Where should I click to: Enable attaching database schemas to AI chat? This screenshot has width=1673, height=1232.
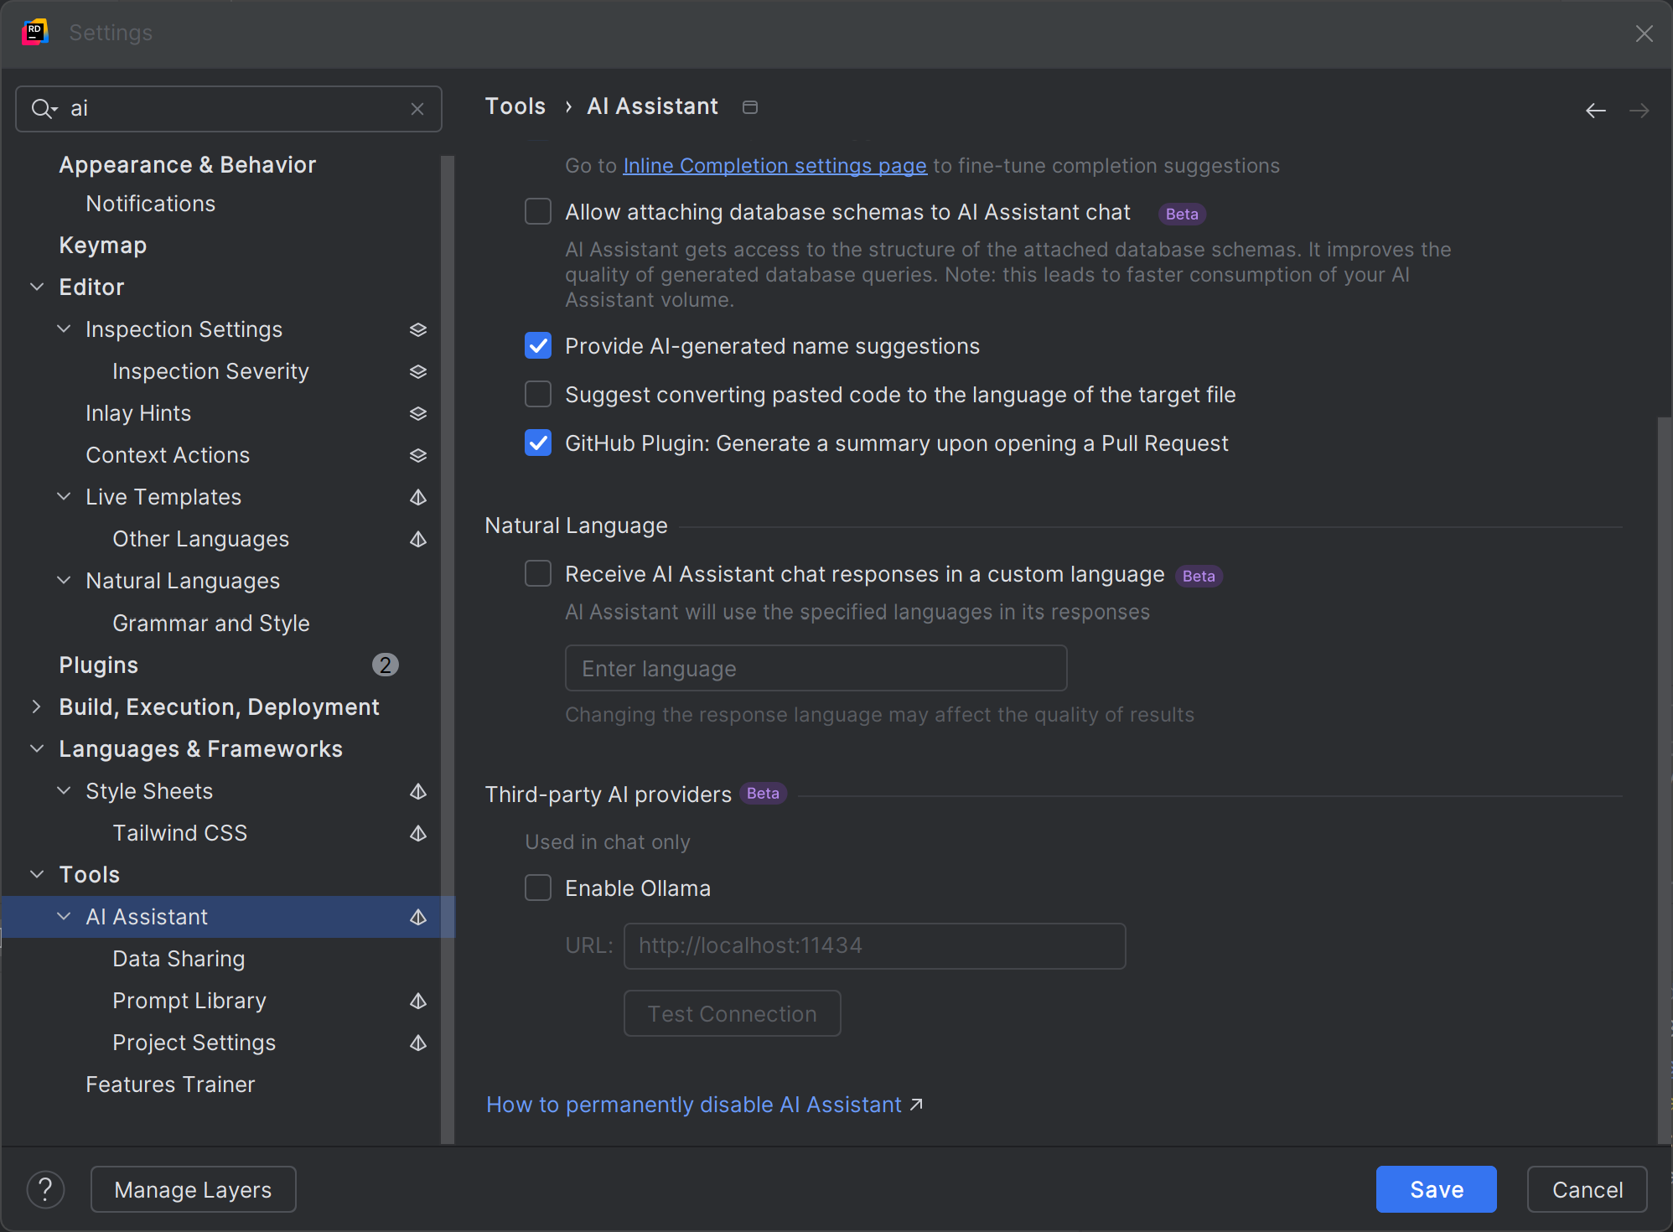tap(538, 211)
